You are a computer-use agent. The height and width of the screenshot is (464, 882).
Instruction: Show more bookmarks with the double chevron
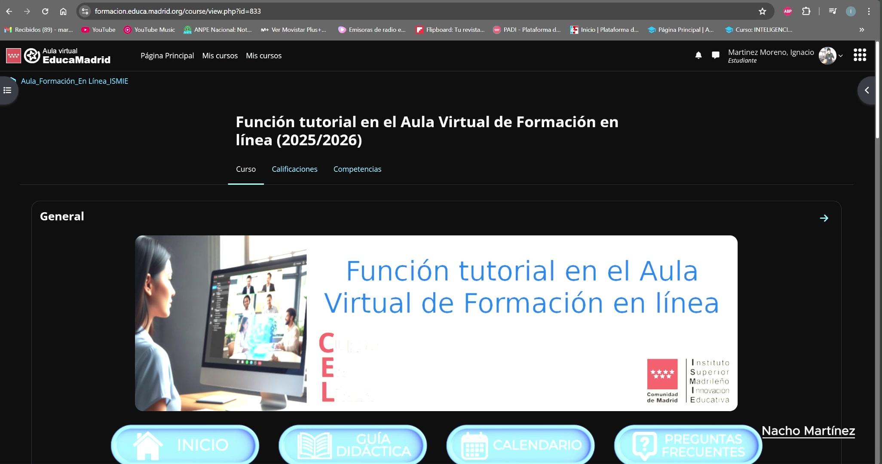(x=861, y=30)
